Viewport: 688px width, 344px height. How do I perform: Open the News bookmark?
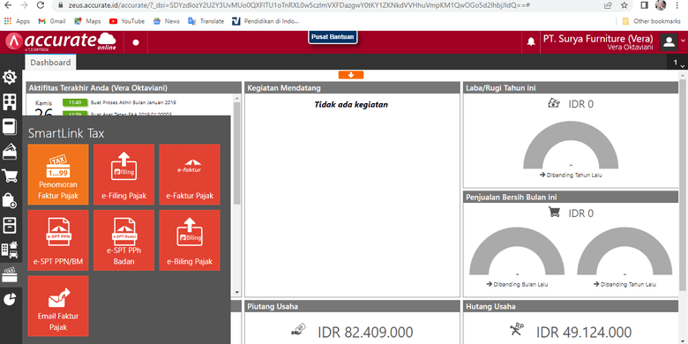click(x=167, y=21)
